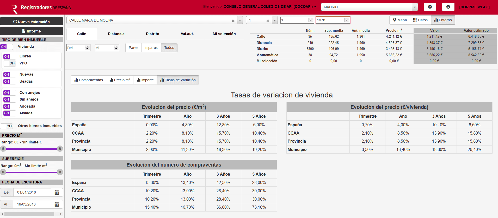Open the Importe chart tab
Screen dimensions: 498x218
click(x=145, y=80)
